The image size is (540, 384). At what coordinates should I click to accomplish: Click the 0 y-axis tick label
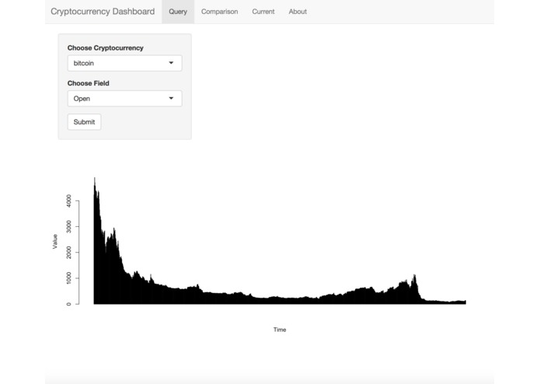[68, 304]
